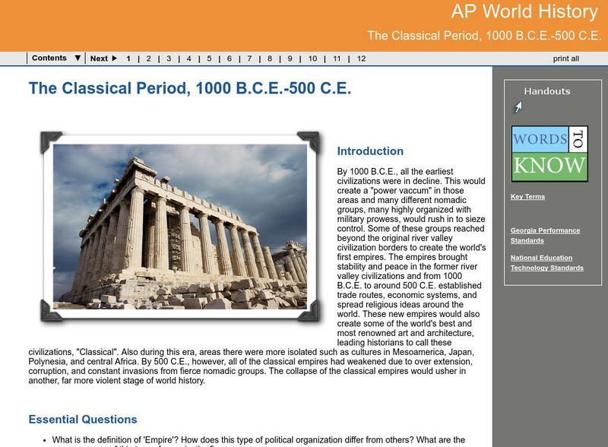
Task: Click the AP World History banner title
Action: pyautogui.click(x=524, y=11)
